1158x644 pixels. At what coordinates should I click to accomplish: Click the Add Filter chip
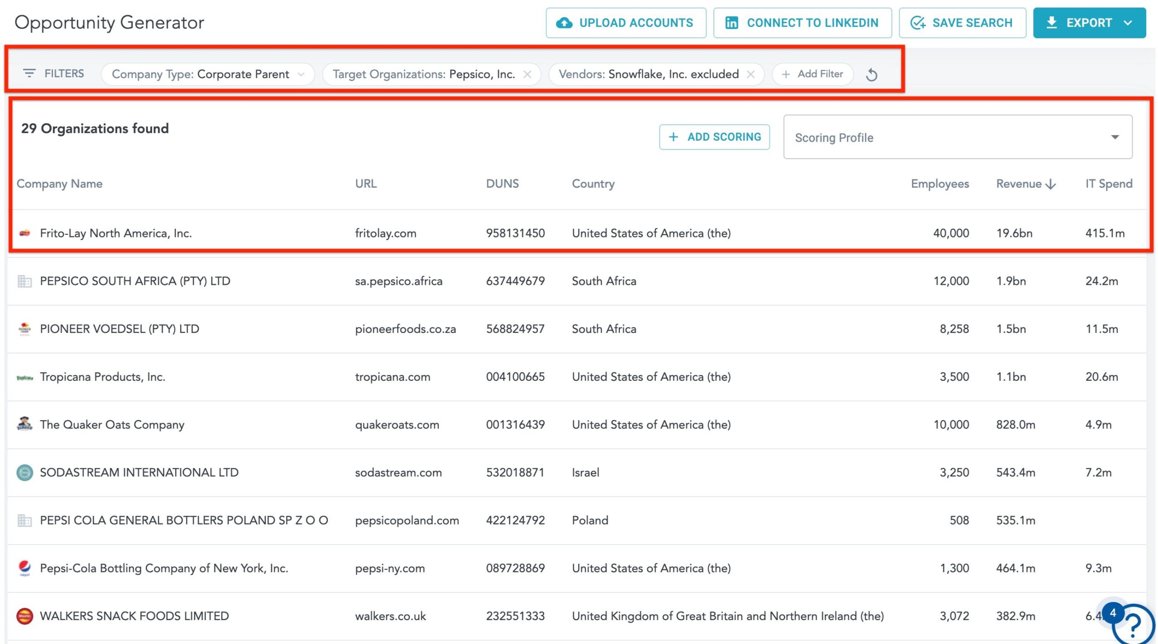coord(812,74)
